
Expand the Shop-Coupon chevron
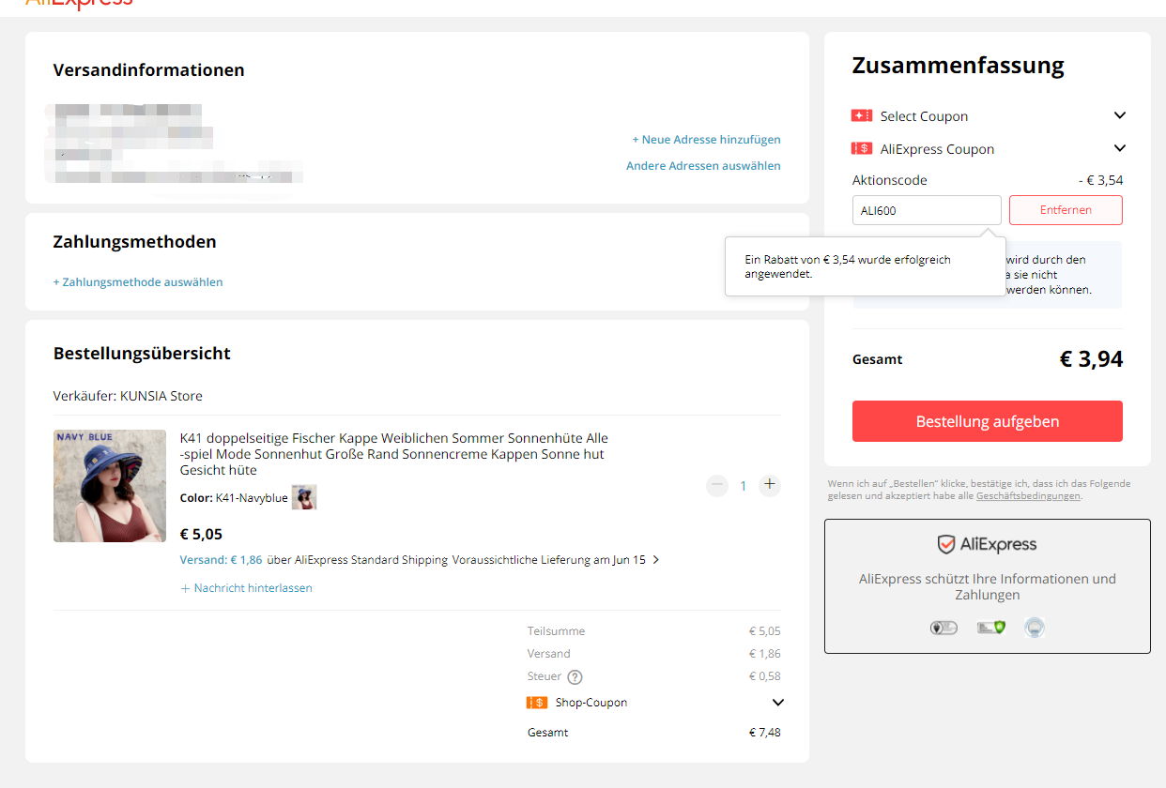(777, 702)
